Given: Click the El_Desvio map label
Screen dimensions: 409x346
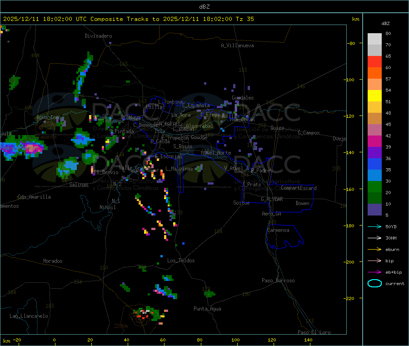Looking at the screenshot, I should 106,172.
